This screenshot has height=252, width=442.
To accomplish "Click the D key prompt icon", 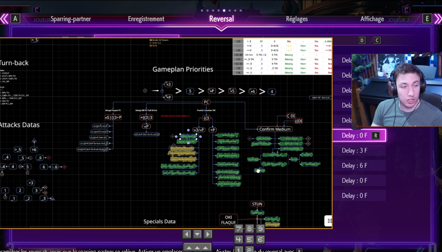I will (362, 40).
